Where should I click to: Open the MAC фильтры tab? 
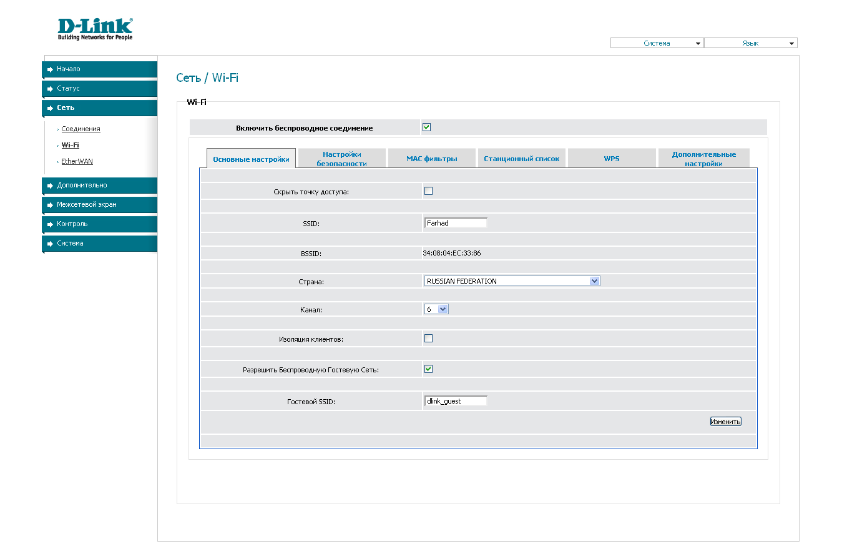click(432, 159)
